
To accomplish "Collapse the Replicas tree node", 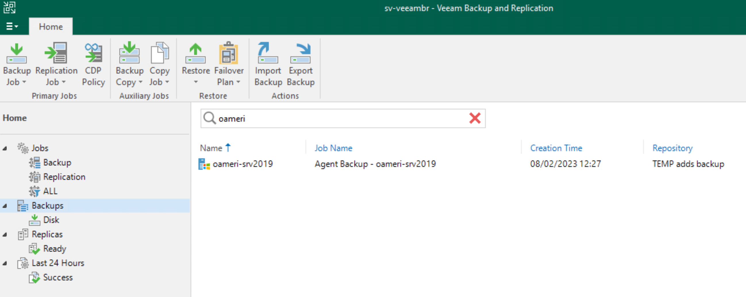I will coord(5,235).
